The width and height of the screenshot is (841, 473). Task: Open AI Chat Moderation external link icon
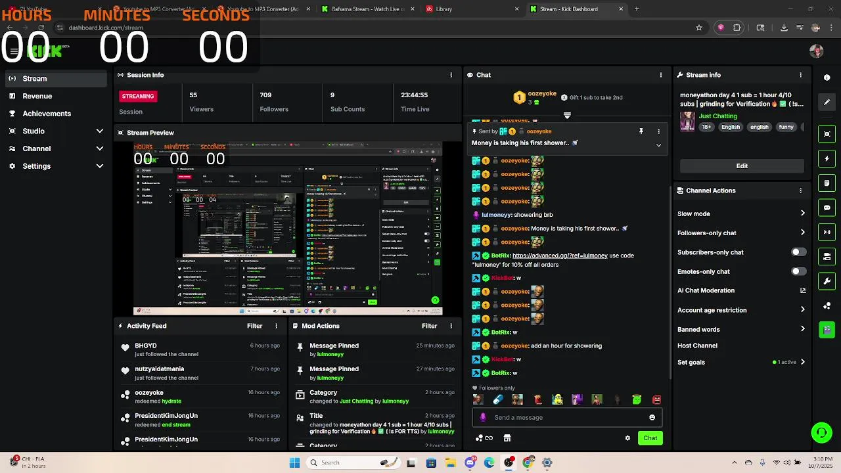pos(802,290)
